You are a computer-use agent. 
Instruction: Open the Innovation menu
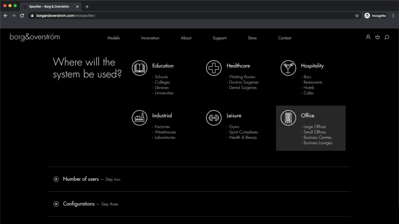[150, 38]
